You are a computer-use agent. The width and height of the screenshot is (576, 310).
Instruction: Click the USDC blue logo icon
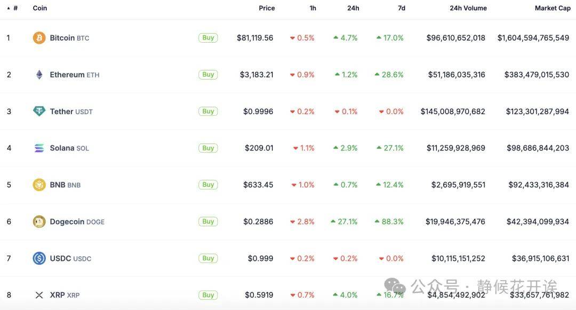point(39,258)
